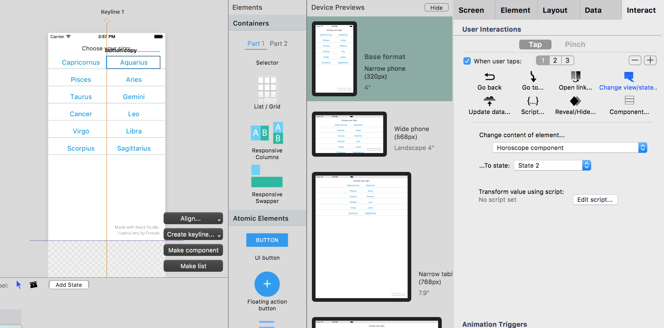Select the Virgo sign on the canvas
The height and width of the screenshot is (328, 664).
[81, 131]
